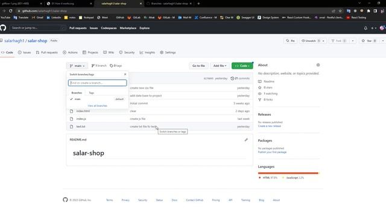Click GitHub footer logo
Screen dimensions: 386x217
tap(65, 200)
